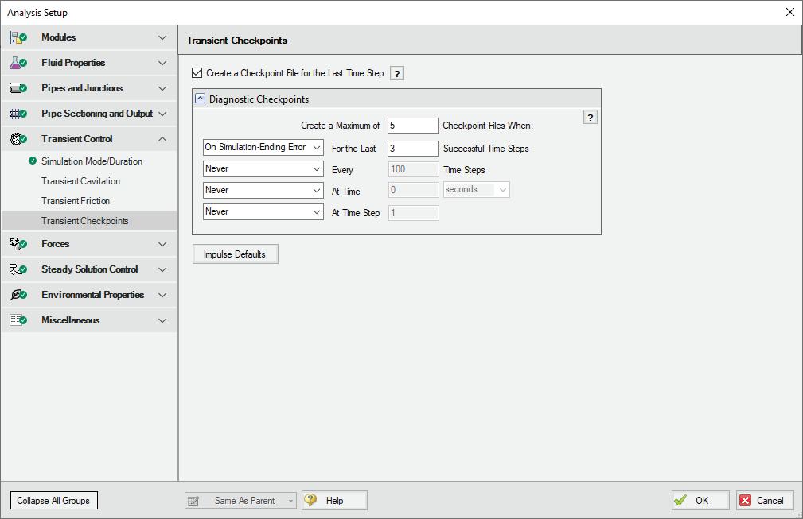Open the Never dropdown for At Time Step
The width and height of the screenshot is (803, 519).
pyautogui.click(x=263, y=211)
